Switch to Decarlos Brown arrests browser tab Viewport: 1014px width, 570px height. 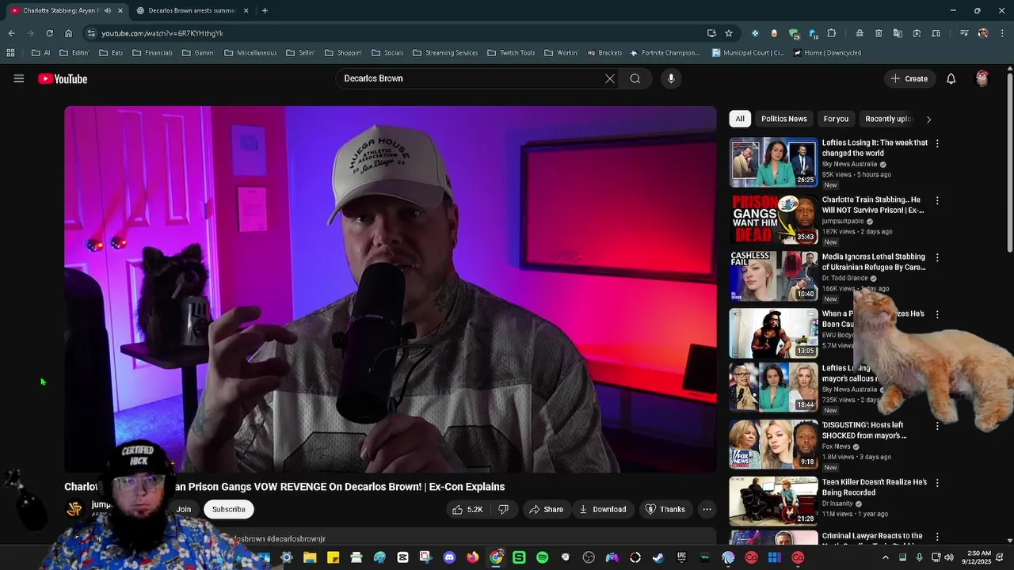193,10
